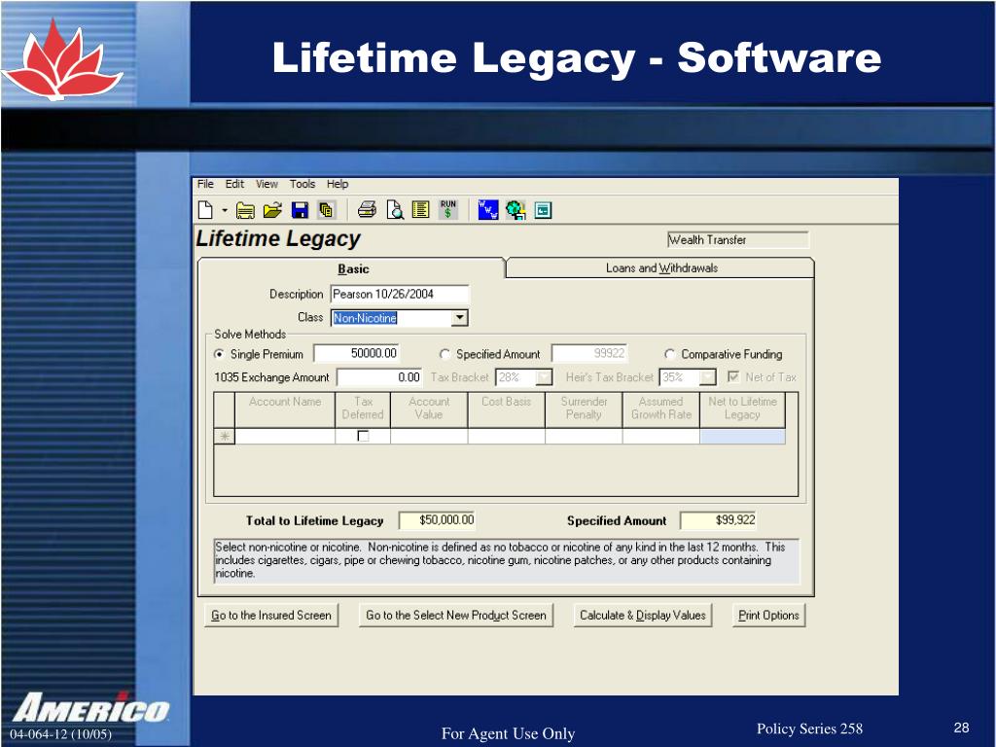The width and height of the screenshot is (996, 747).
Task: Click the RUN $ calculation icon
Action: (x=447, y=210)
